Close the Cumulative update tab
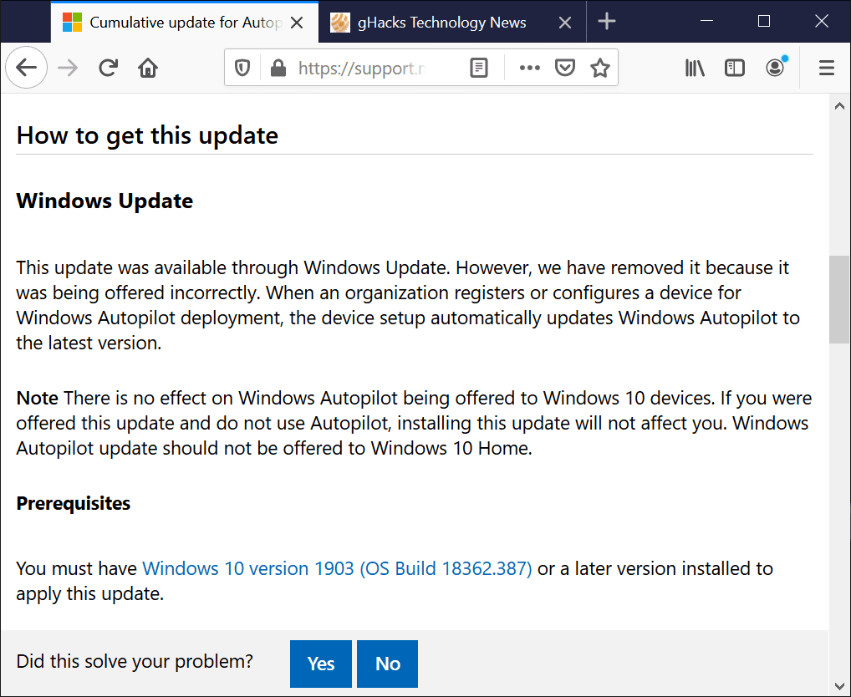Viewport: 851px width, 697px height. (x=296, y=23)
